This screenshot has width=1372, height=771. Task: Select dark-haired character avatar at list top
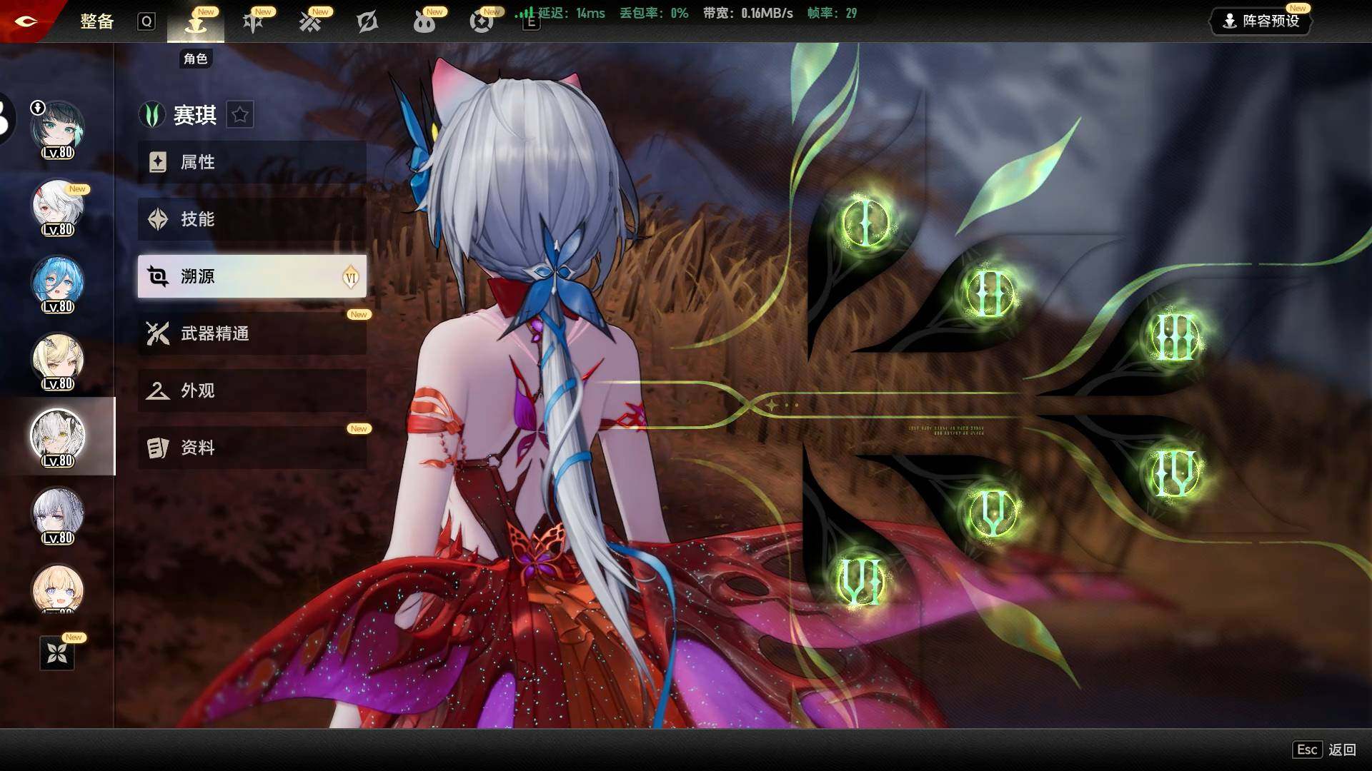click(57, 129)
